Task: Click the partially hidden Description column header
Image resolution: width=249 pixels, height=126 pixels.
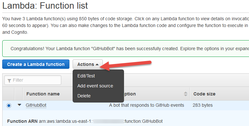Action: pyautogui.click(x=130, y=94)
